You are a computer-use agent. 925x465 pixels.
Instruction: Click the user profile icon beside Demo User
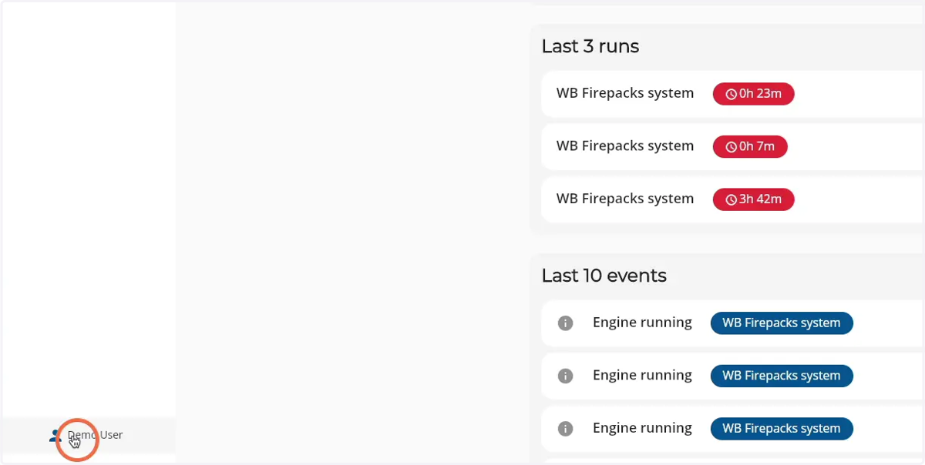pyautogui.click(x=55, y=436)
